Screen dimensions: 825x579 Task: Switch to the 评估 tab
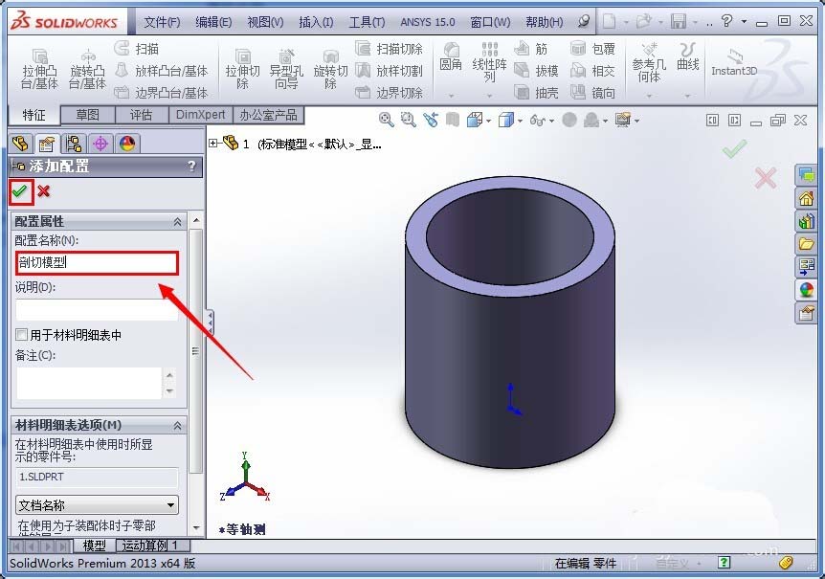pos(141,115)
